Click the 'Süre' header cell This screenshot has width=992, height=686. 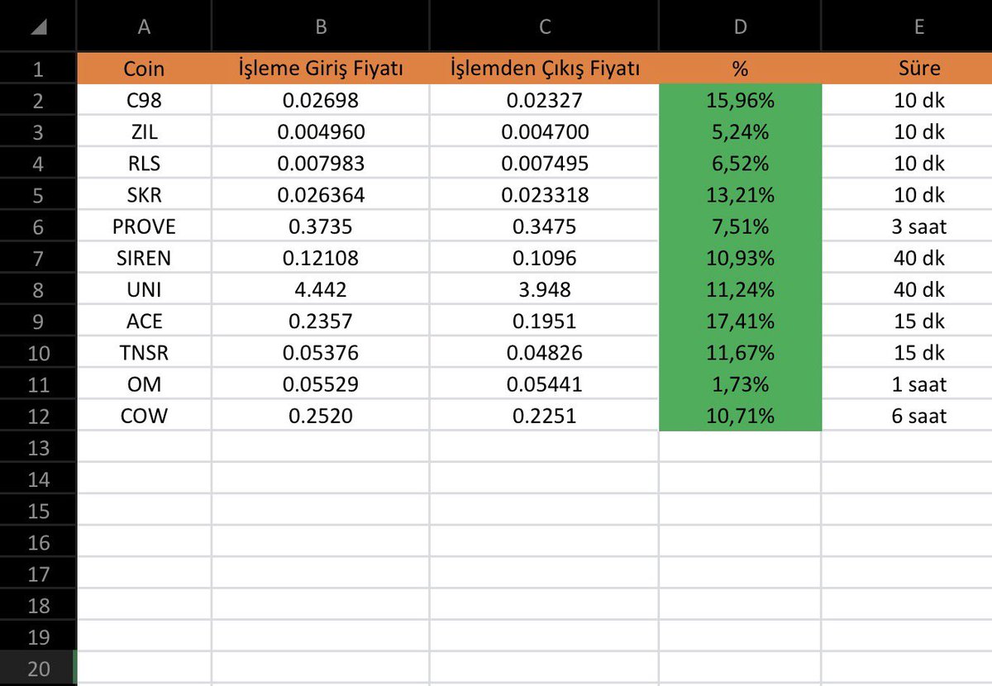pos(907,69)
